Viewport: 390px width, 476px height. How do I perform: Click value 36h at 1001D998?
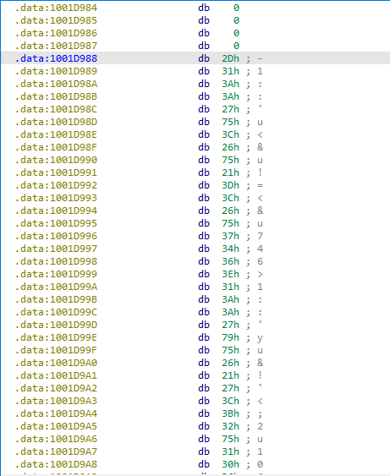(230, 261)
